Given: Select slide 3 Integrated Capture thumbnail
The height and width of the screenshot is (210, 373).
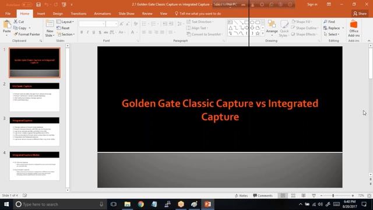Looking at the screenshot, I should click(34, 131).
